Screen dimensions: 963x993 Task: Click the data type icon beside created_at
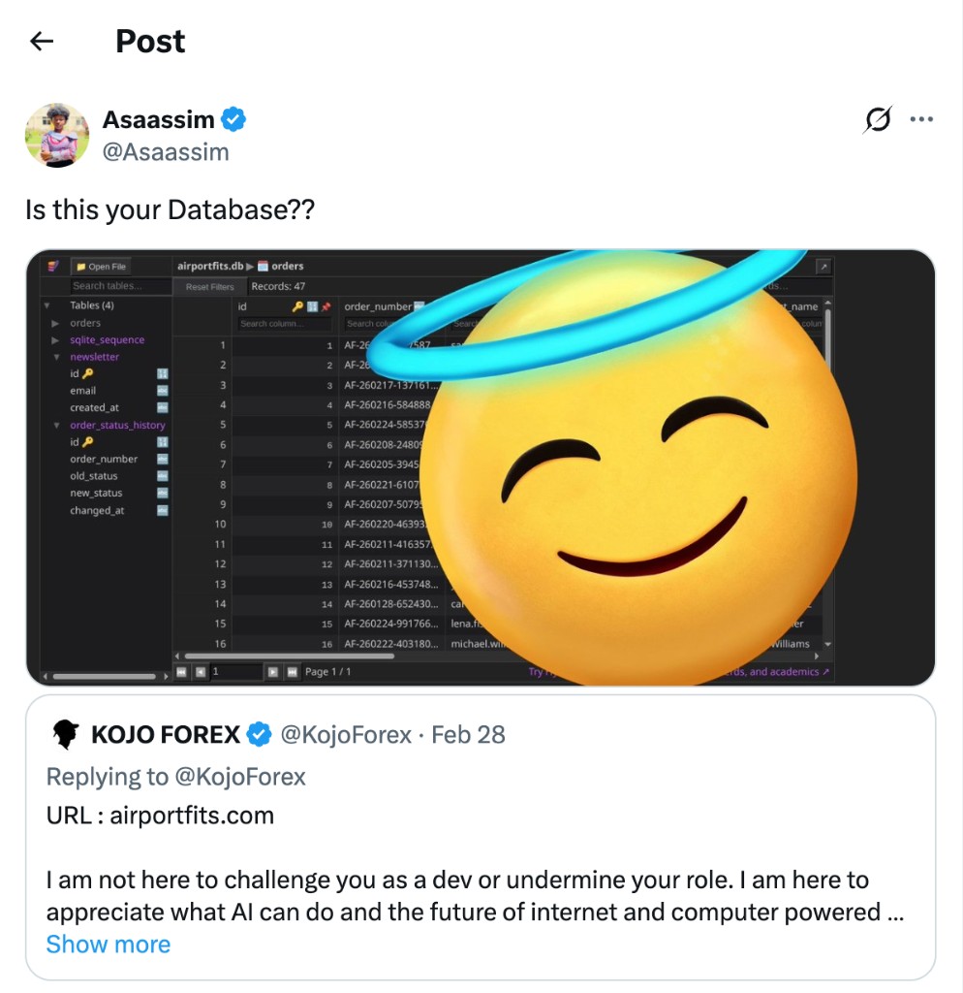(162, 407)
